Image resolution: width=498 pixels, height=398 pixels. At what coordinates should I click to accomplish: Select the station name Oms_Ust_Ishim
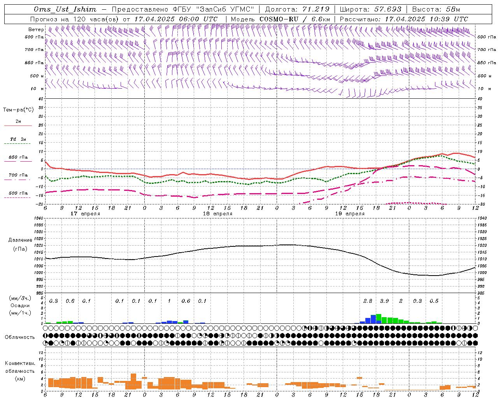[65, 9]
